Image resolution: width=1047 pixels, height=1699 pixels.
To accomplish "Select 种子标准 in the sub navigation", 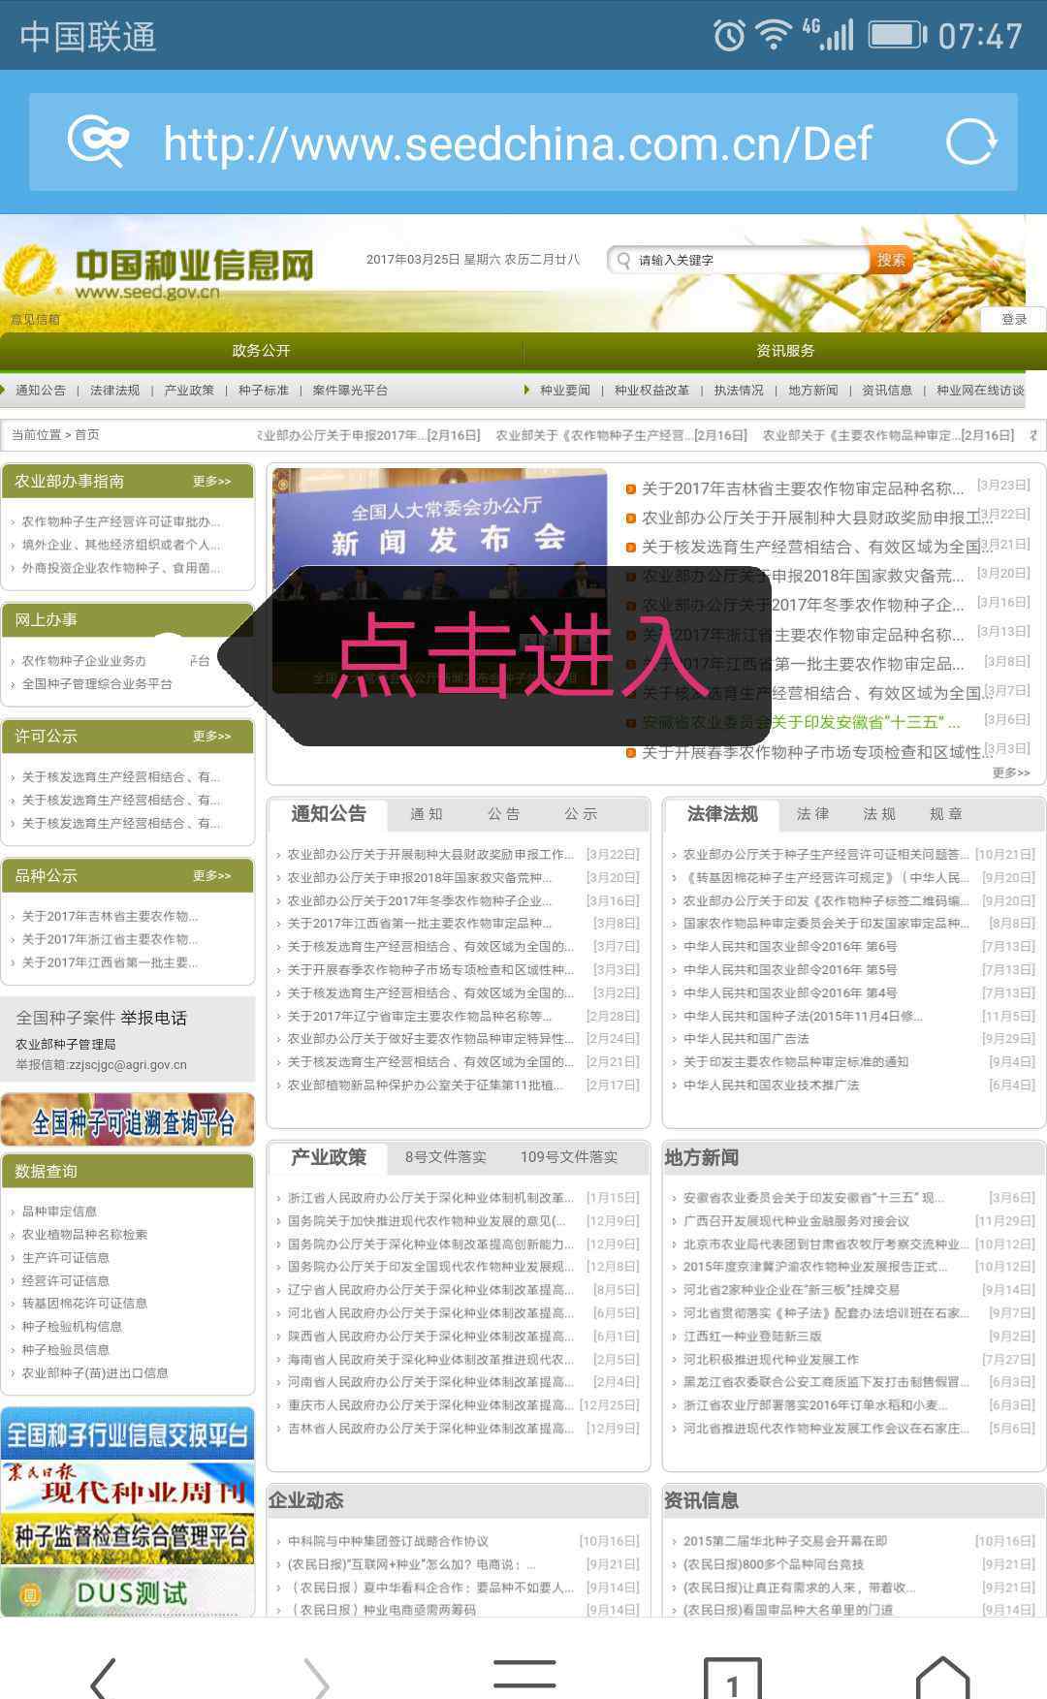I will tap(264, 391).
